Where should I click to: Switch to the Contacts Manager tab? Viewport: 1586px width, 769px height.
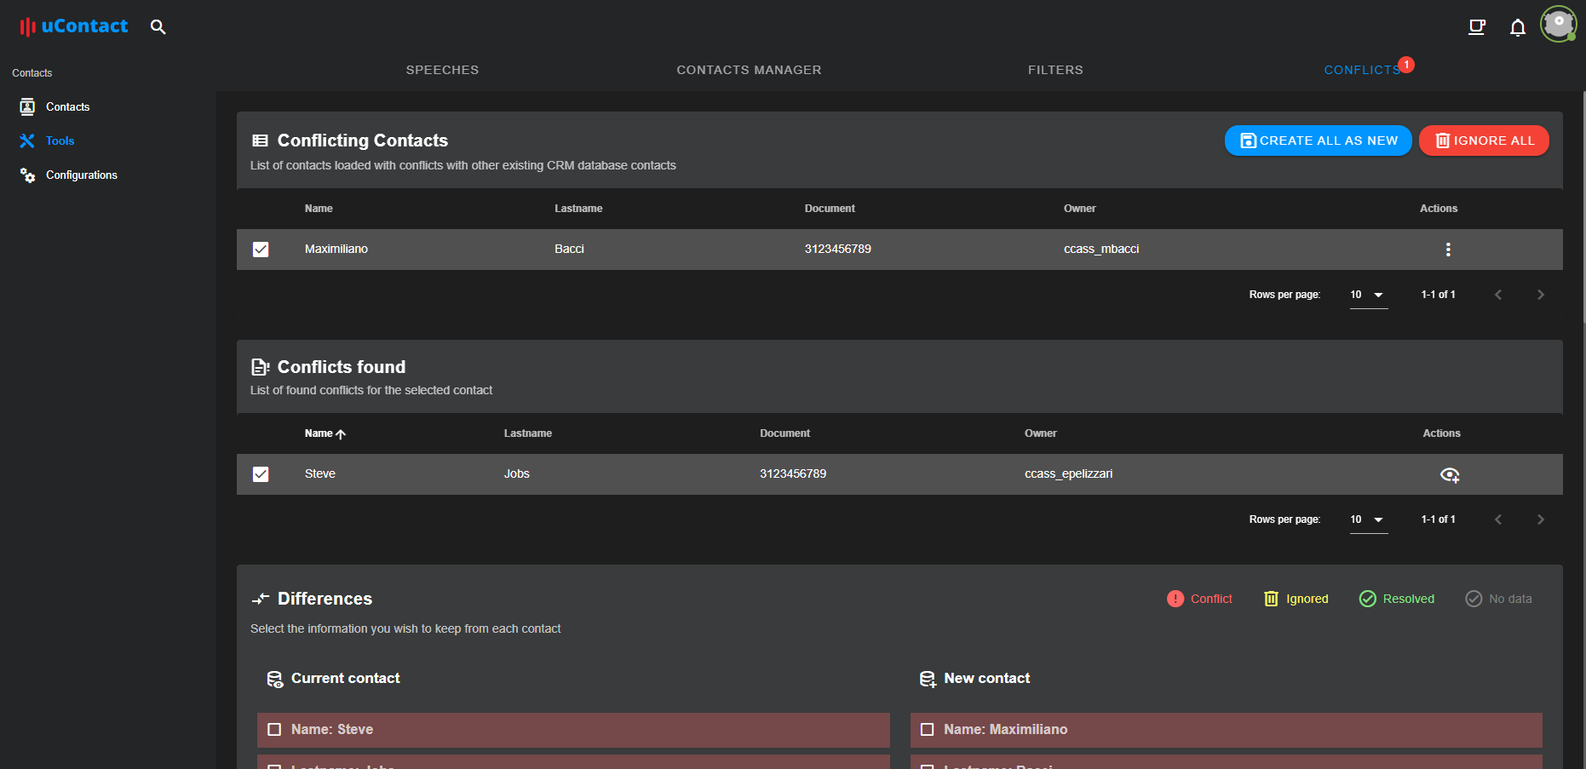tap(749, 70)
